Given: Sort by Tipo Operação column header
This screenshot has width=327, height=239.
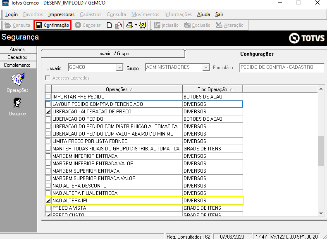Looking at the screenshot, I should tap(212, 89).
